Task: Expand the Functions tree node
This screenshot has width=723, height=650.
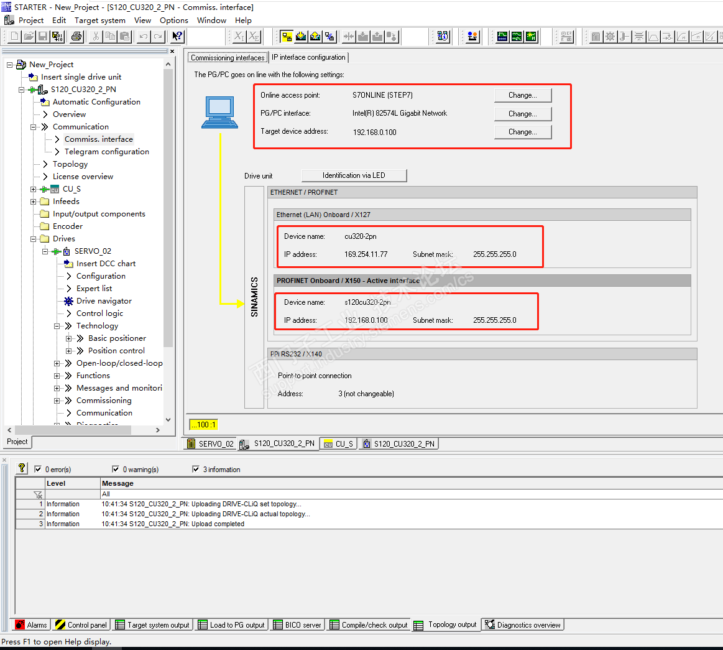Action: pos(57,376)
